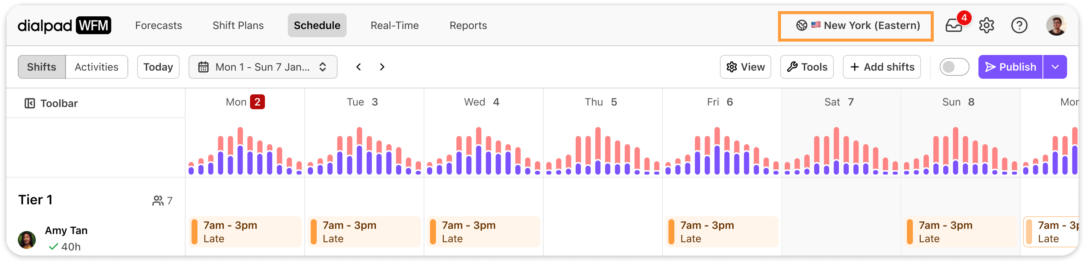Image resolution: width=1085 pixels, height=263 pixels.
Task: Open Amy Tan's Friday 7am - 3pm shift
Action: tap(722, 232)
